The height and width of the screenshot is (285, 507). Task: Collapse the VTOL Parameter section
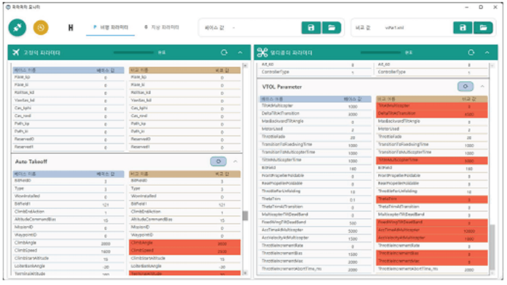coord(483,87)
